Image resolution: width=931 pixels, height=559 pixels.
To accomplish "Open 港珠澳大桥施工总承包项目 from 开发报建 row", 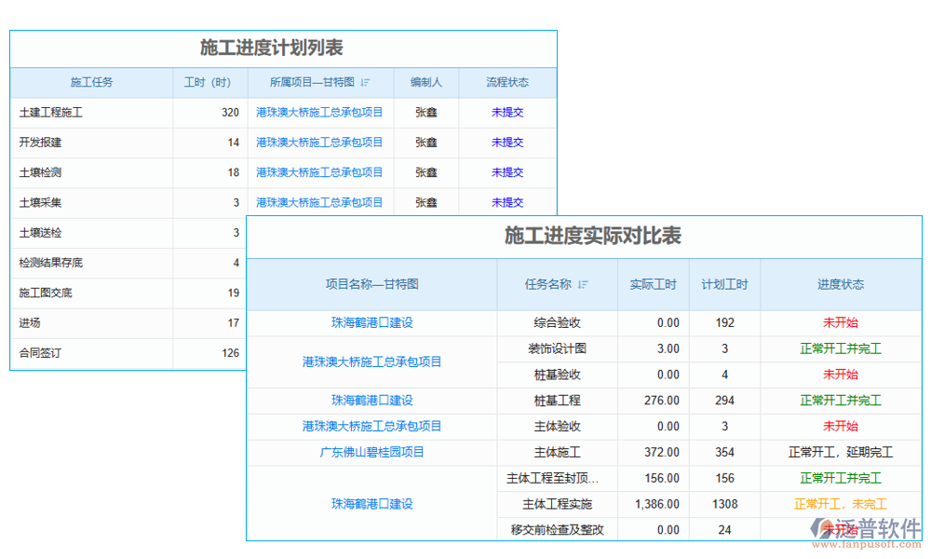I will coord(320,143).
